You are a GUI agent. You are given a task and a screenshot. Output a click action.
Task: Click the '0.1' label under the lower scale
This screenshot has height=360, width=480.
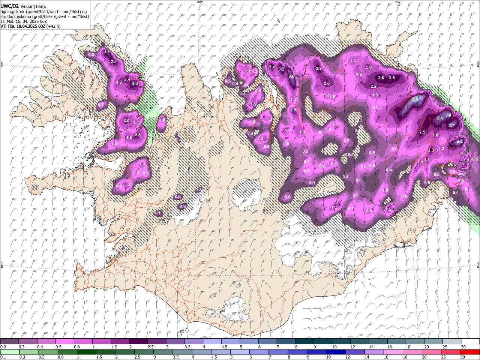(3, 357)
